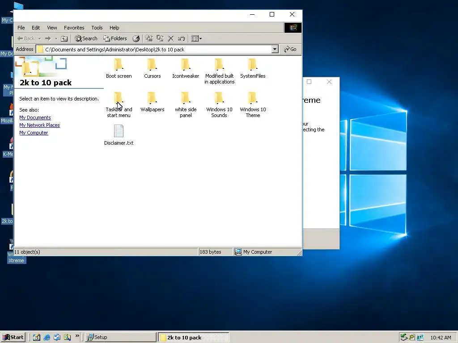Image resolution: width=458 pixels, height=343 pixels.
Task: Click the Copy To toolbar icon
Action: pos(160,38)
